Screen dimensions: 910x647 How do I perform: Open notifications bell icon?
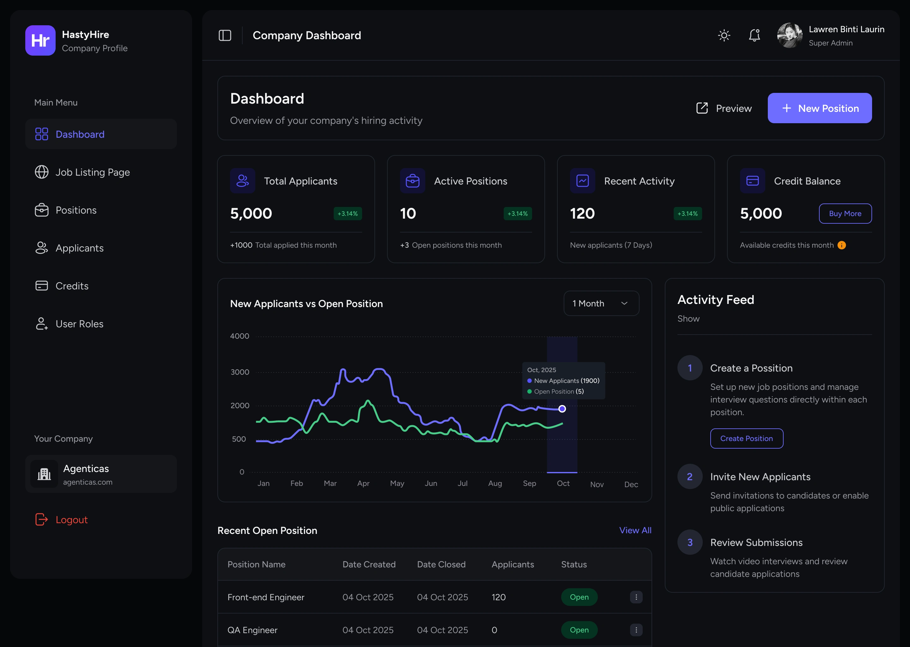pyautogui.click(x=754, y=35)
